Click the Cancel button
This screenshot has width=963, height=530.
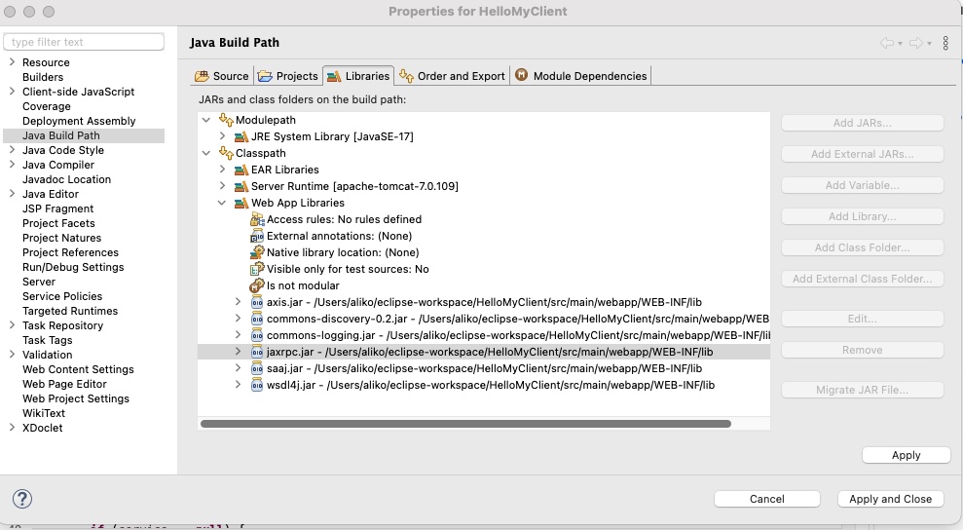point(766,499)
